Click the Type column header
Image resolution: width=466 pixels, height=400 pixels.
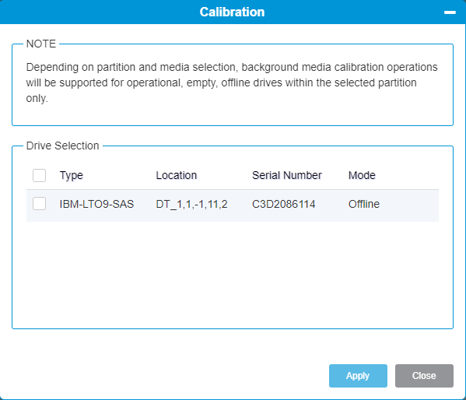point(72,175)
